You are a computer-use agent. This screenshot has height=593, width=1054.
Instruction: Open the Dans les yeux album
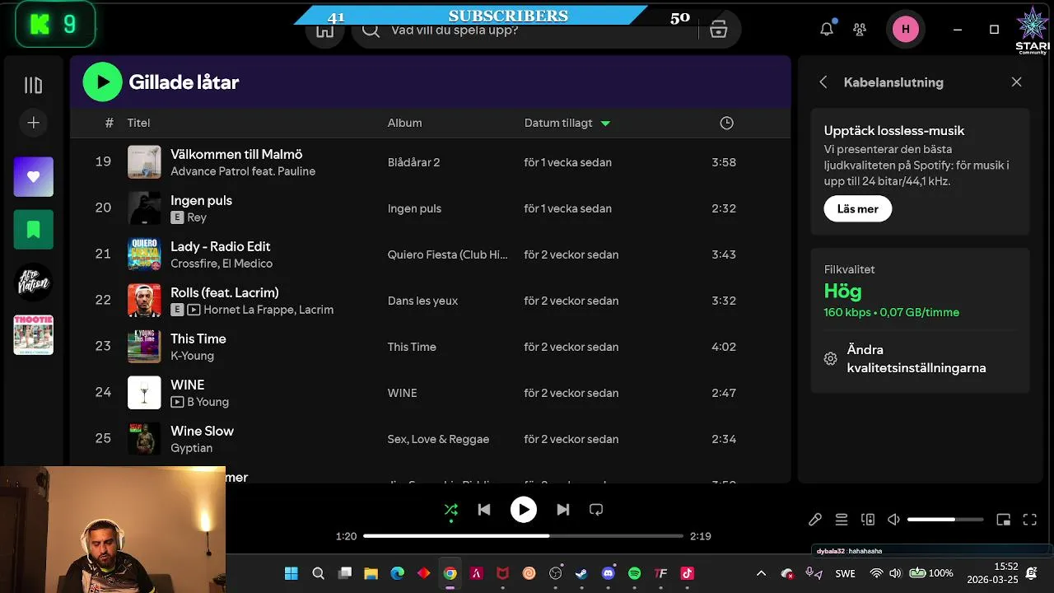[x=422, y=301]
